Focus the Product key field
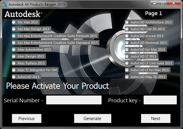 click(160, 100)
